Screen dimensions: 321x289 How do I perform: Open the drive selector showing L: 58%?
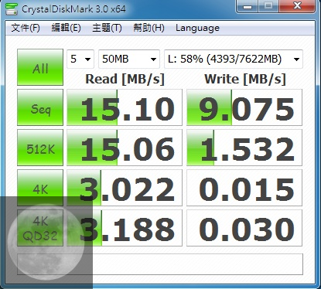click(234, 59)
